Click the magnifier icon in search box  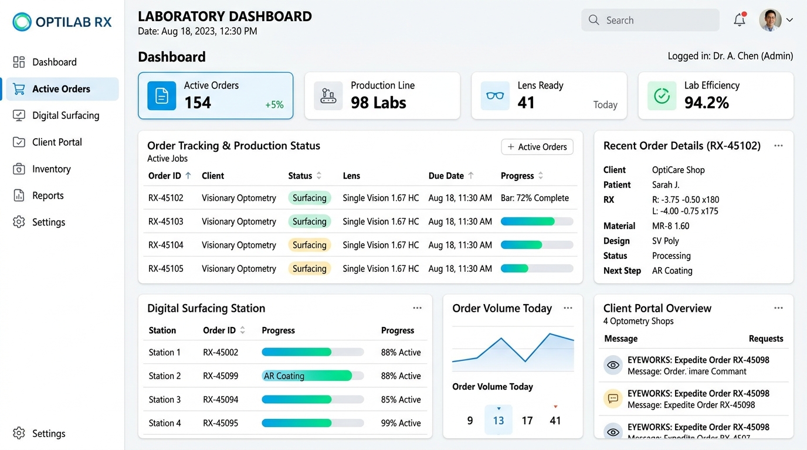point(594,20)
